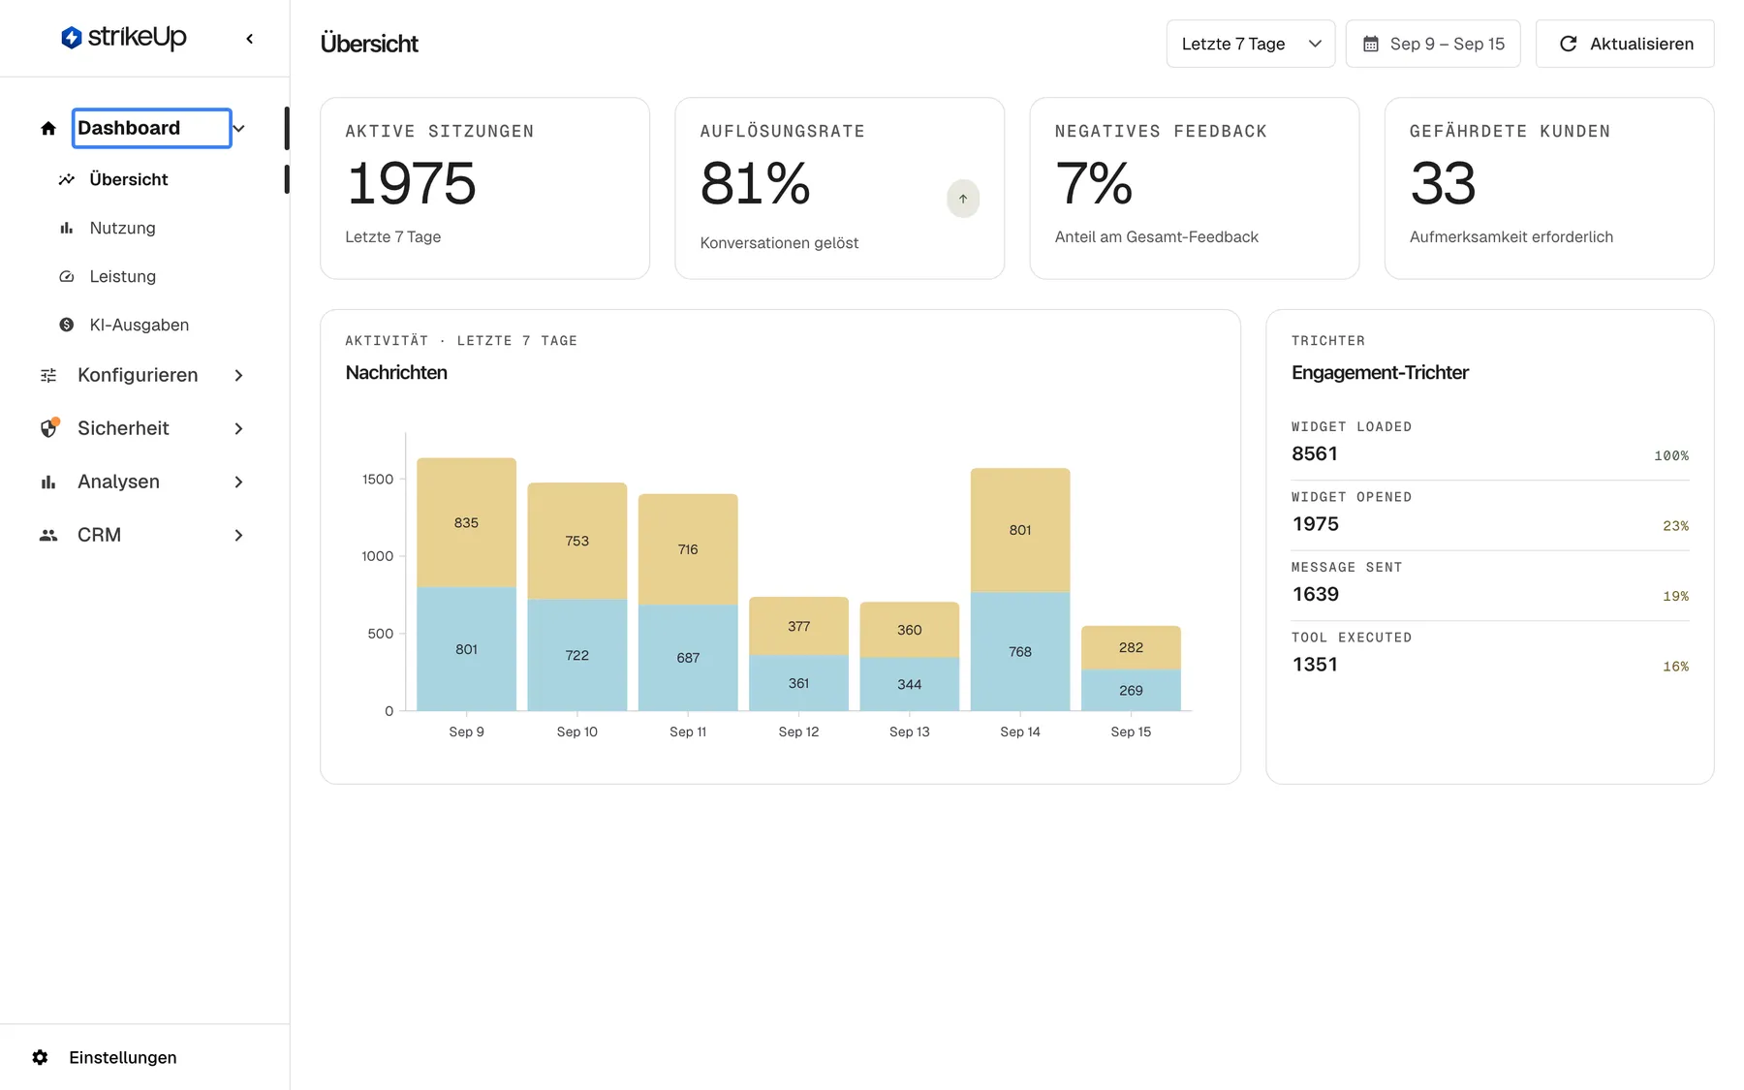
Task: Click the CRM people icon
Action: click(48, 535)
